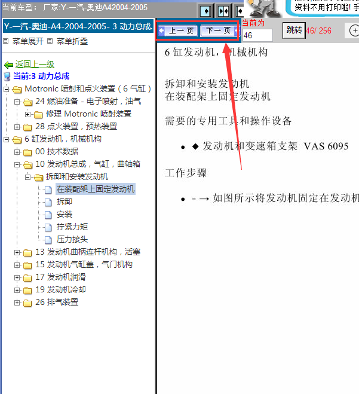This screenshot has width=359, height=394.
Task: Click the 上一页 previous page button
Action: point(179,31)
